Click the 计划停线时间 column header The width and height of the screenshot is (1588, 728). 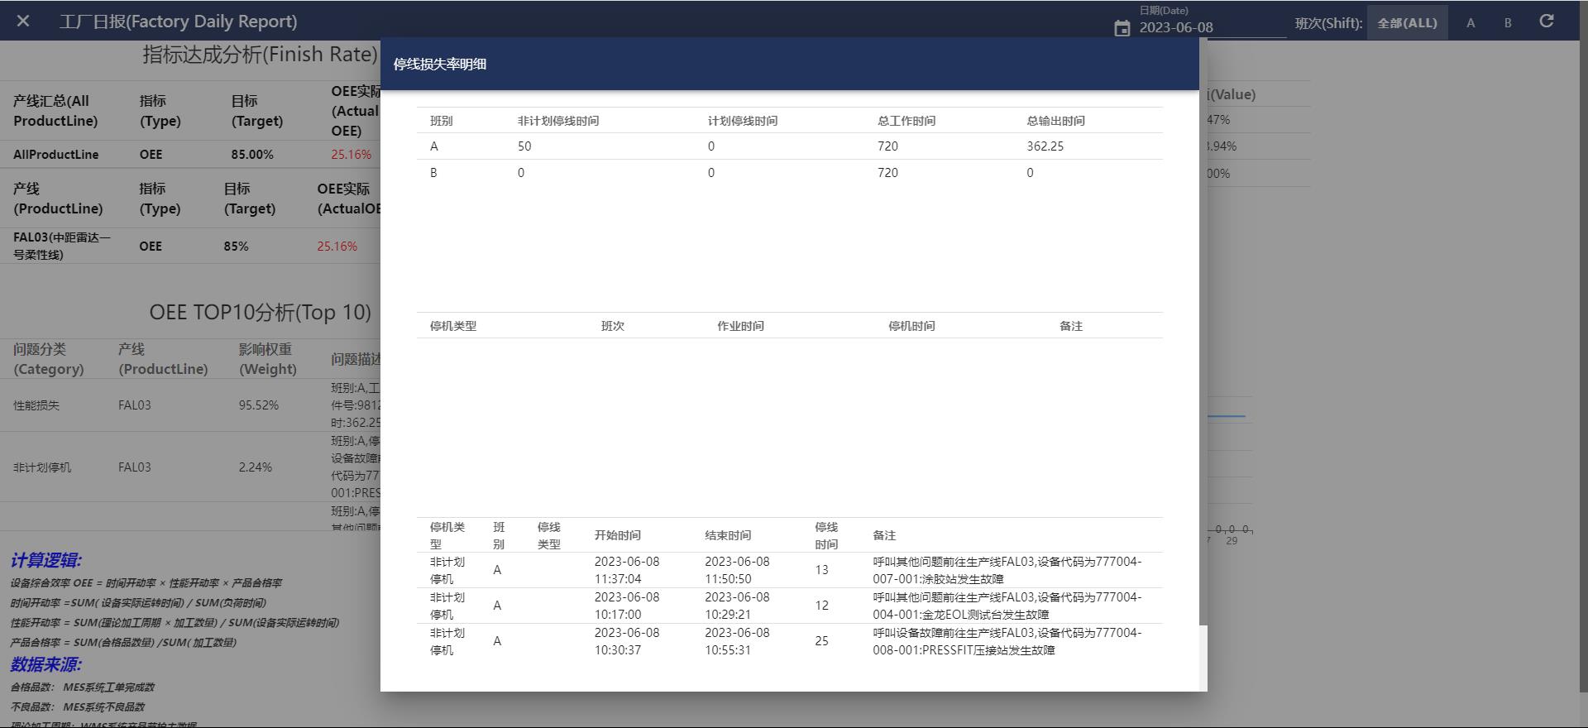point(743,121)
